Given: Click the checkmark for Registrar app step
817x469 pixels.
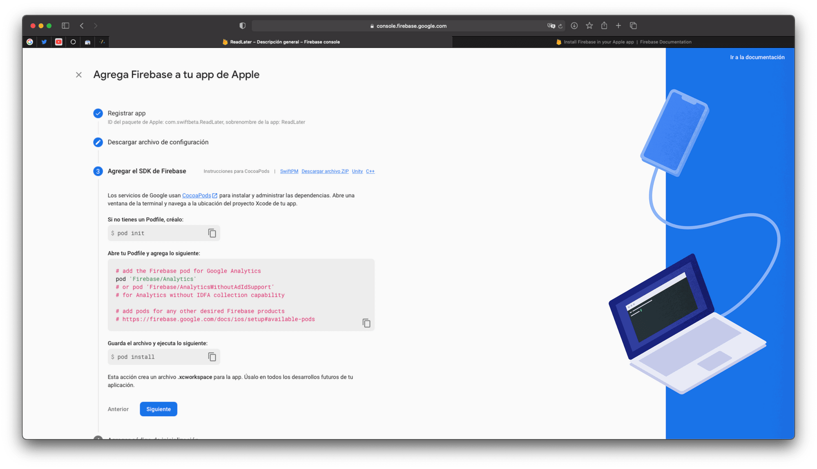Looking at the screenshot, I should [98, 113].
